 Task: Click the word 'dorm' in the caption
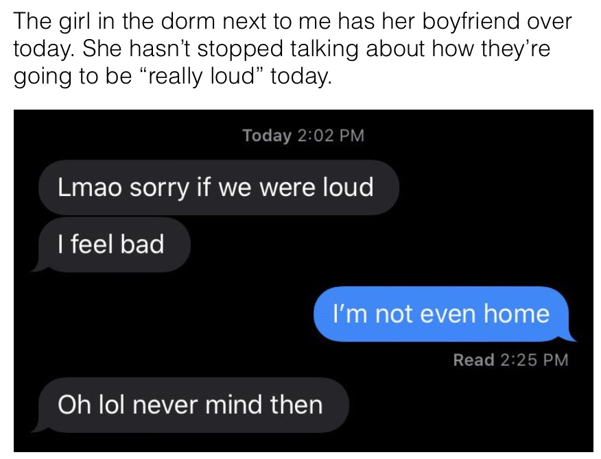(x=188, y=21)
